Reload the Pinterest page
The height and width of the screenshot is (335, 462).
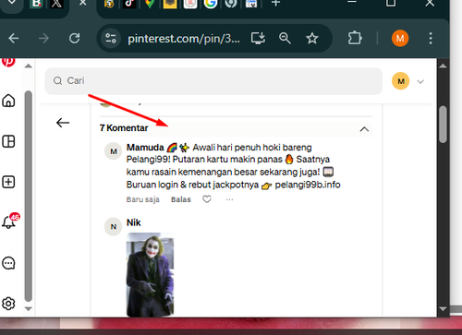click(75, 39)
